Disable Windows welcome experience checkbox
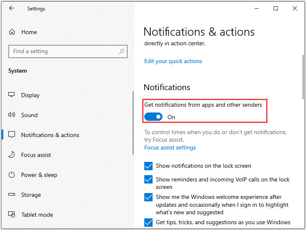Image resolution: width=306 pixels, height=230 pixels. pos(148,197)
